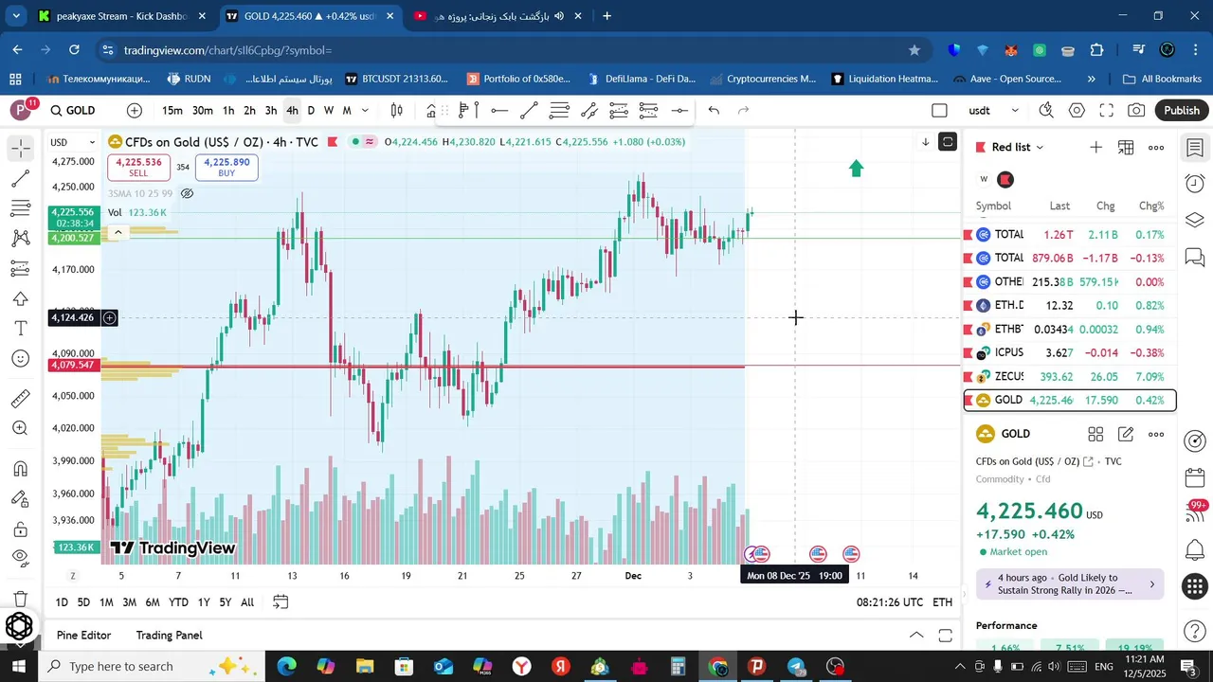Enter fullscreen chart mode

point(1107,111)
